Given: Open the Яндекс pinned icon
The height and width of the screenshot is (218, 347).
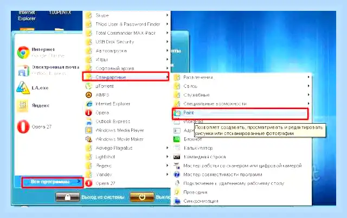Looking at the screenshot, I should pos(23,105).
